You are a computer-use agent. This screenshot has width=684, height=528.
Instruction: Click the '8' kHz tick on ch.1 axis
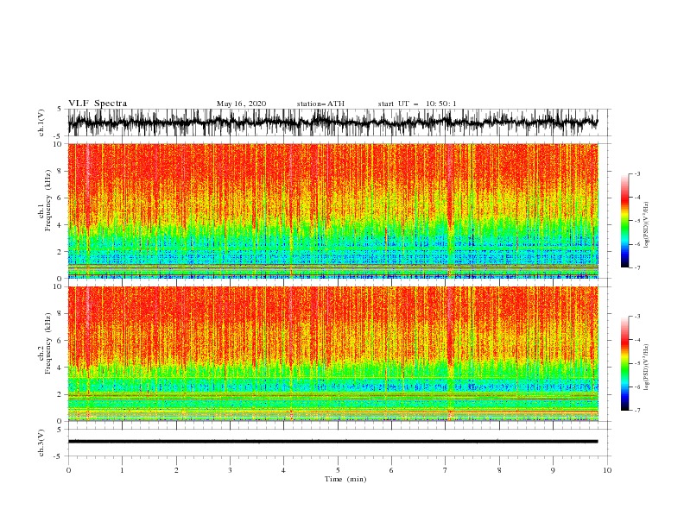60,171
